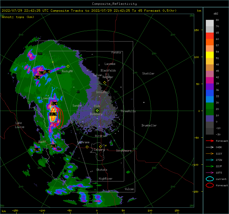Click the white 04DK arrow icon
Viewport: 229px width, 214px height.
[x=210, y=147]
